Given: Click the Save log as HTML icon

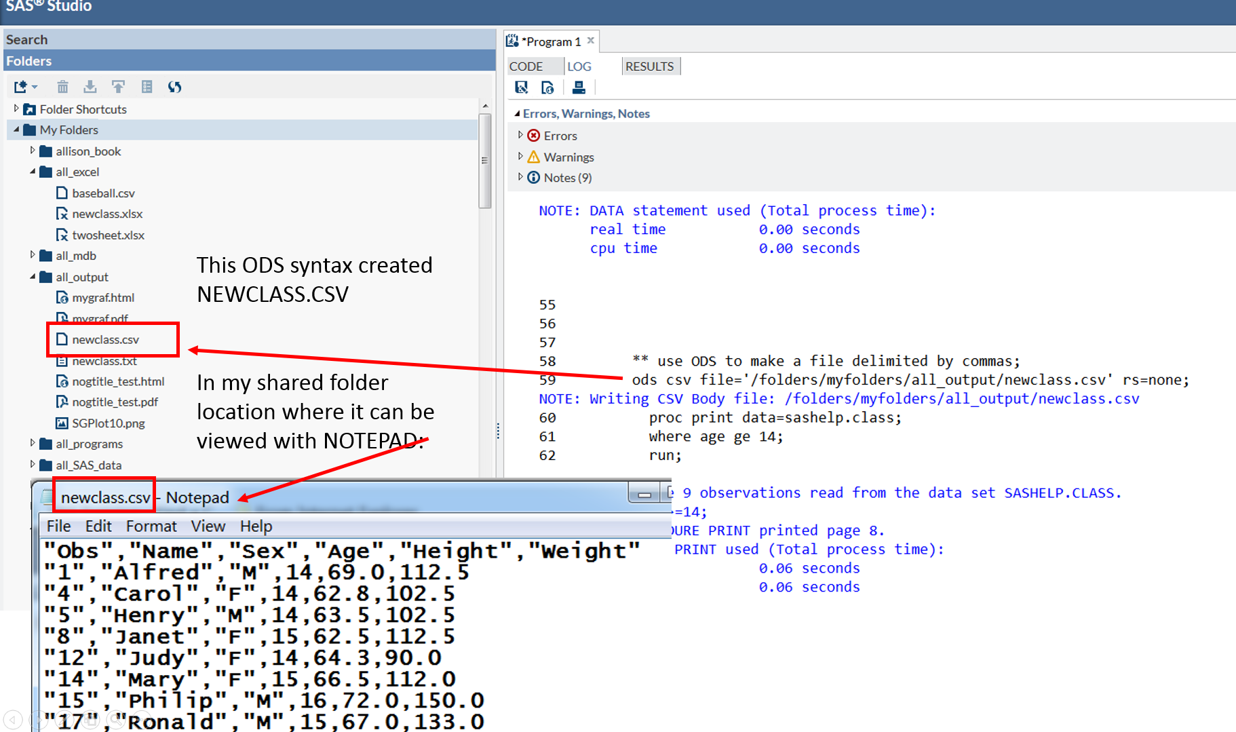Looking at the screenshot, I should (547, 88).
